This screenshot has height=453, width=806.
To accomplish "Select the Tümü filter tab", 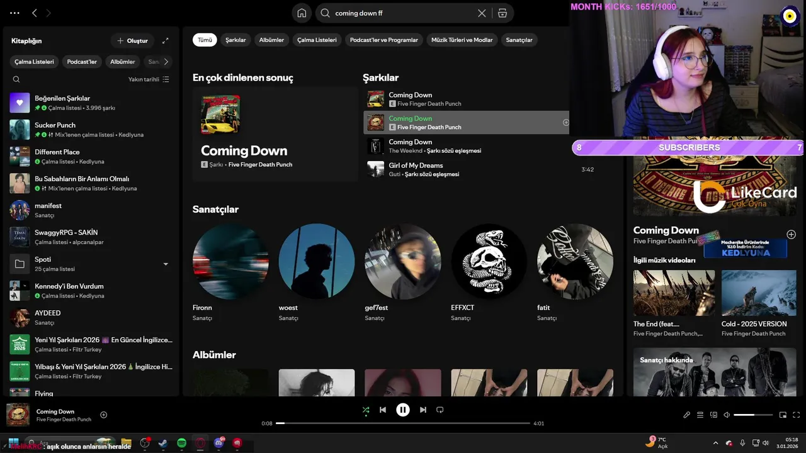I will click(x=205, y=40).
